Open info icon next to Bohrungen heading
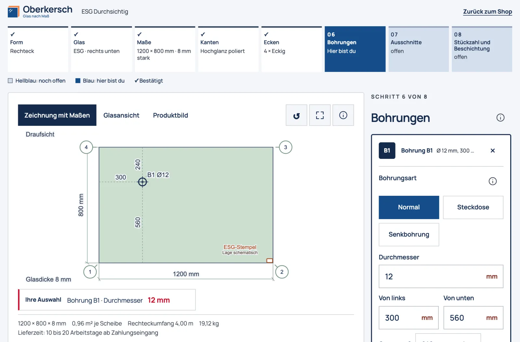 (500, 118)
